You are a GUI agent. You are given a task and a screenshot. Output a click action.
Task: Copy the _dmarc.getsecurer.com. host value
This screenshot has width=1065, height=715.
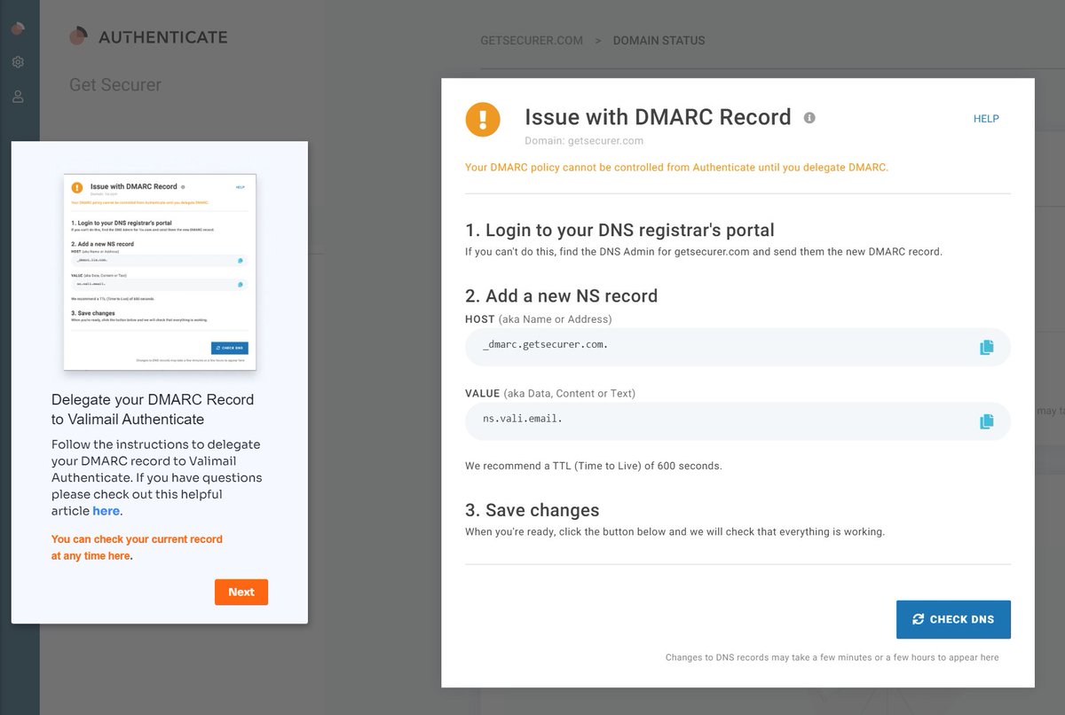click(986, 348)
